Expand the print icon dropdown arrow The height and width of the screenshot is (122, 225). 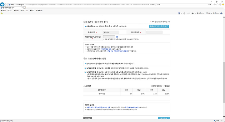(x=195, y=13)
